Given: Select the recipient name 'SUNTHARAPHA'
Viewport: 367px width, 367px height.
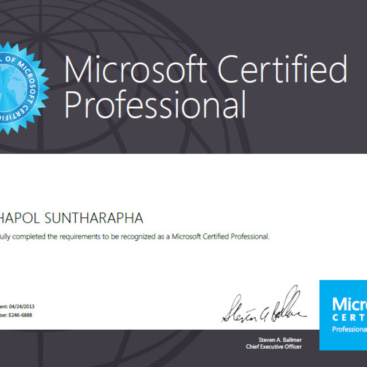Looking at the screenshot, I should [x=93, y=218].
